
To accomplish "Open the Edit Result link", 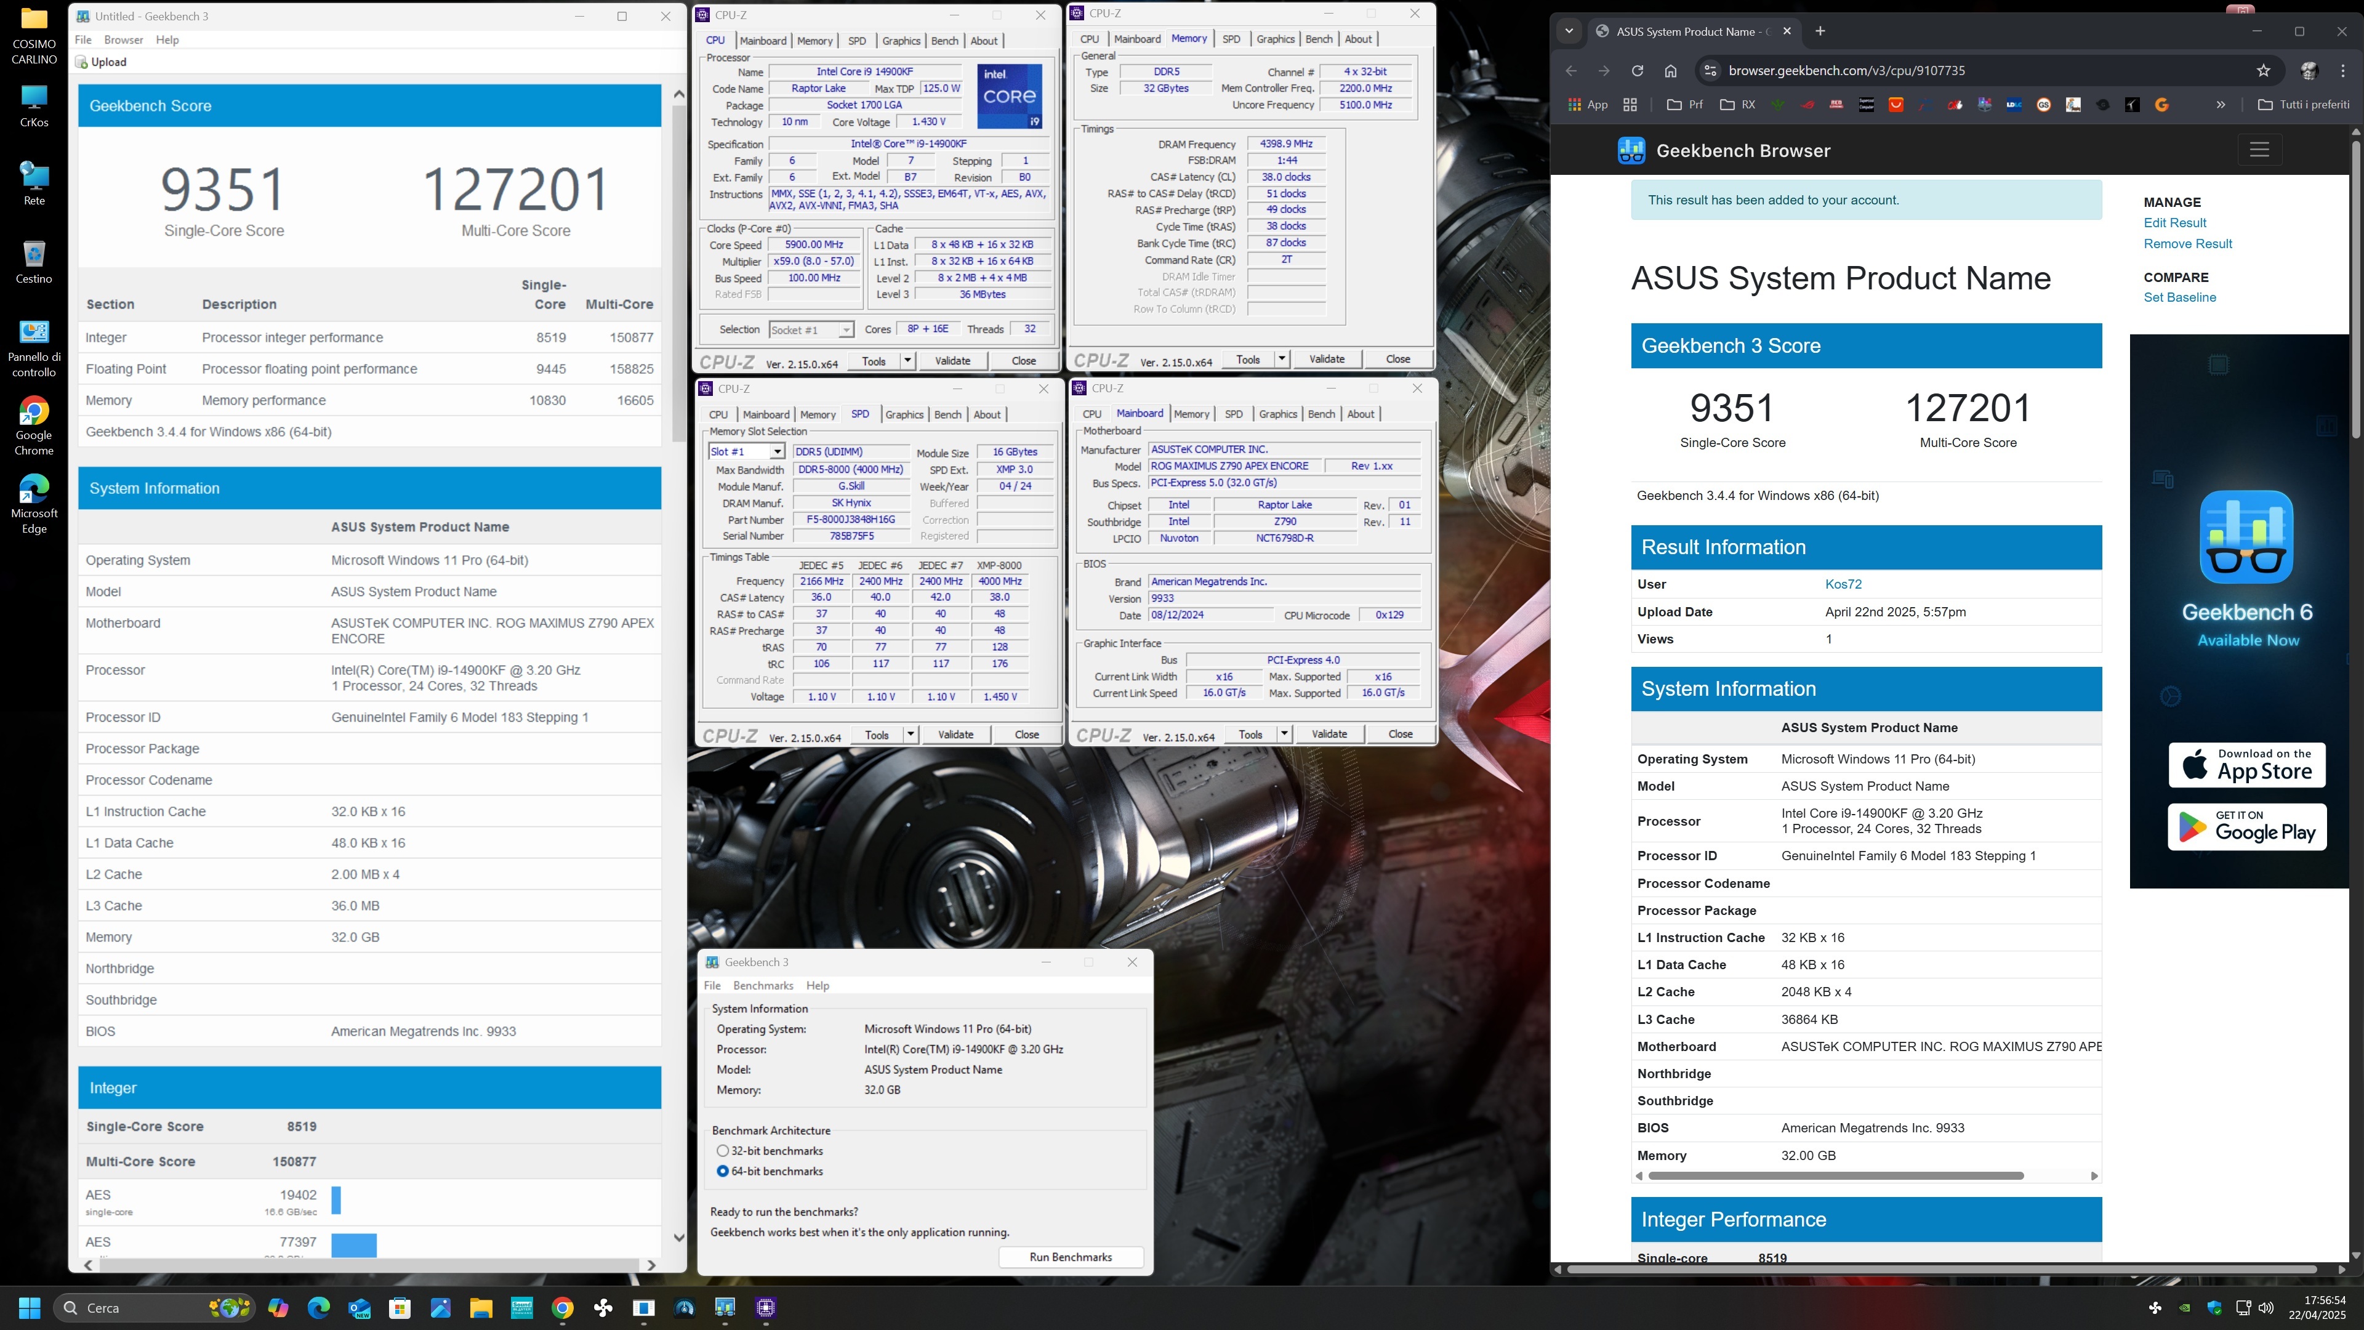I will (x=2174, y=222).
